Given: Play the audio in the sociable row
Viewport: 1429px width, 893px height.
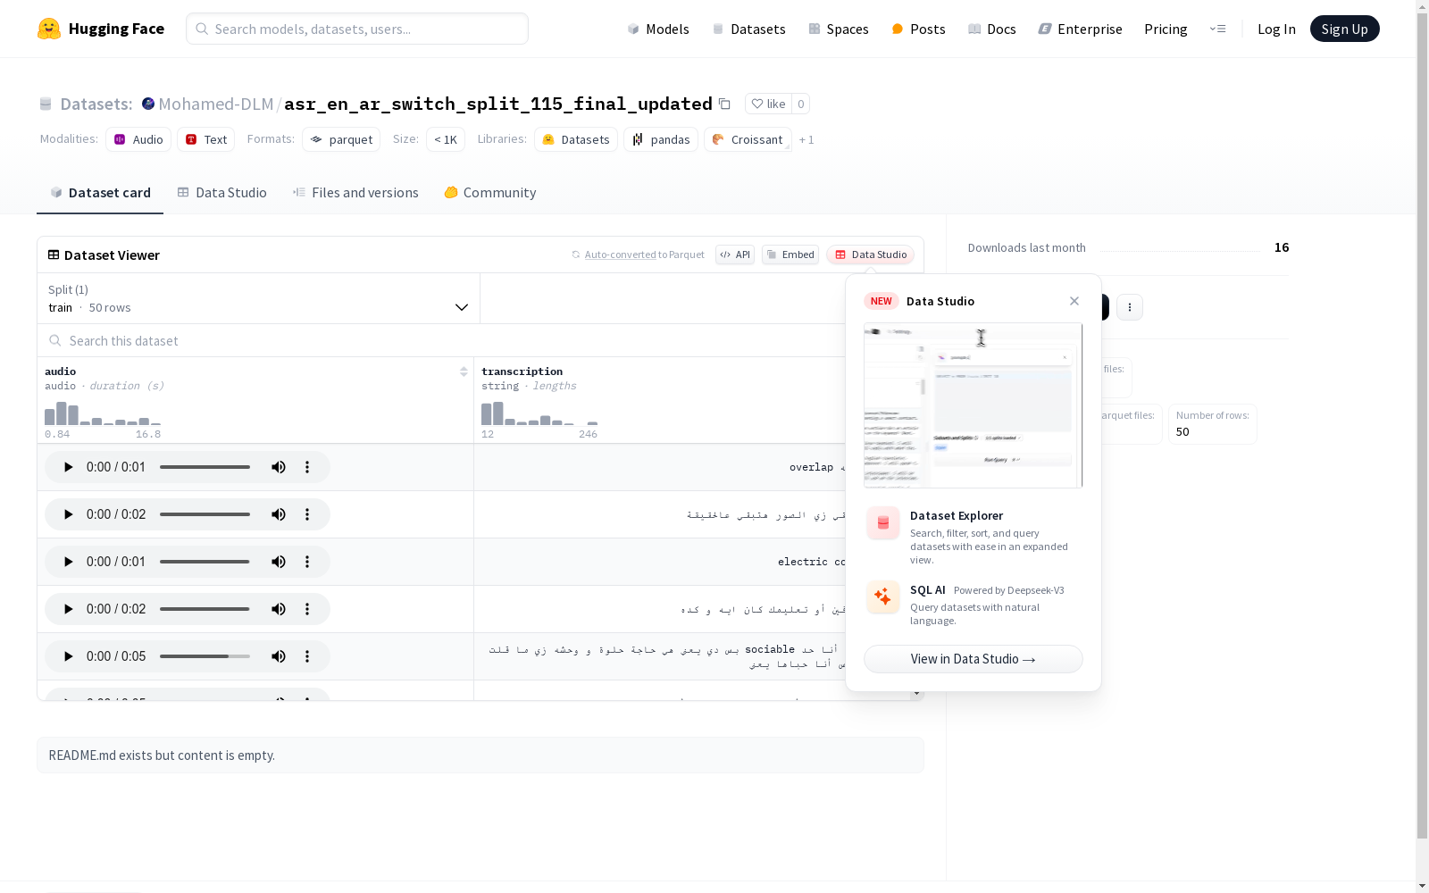Looking at the screenshot, I should pos(68,656).
